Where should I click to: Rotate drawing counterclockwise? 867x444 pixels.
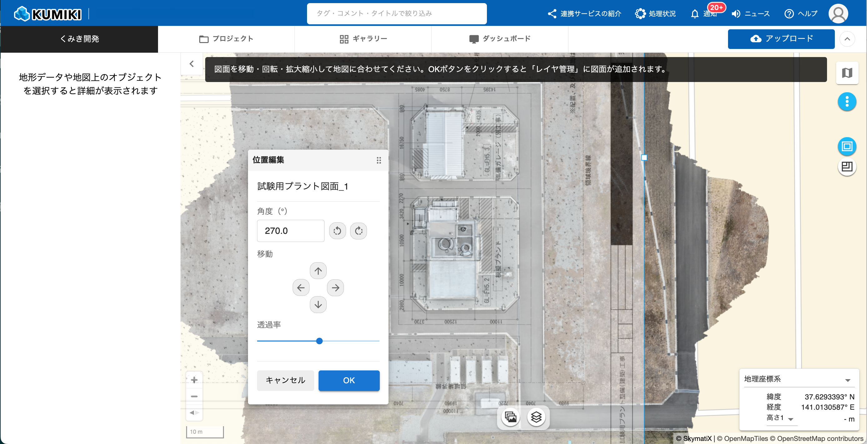tap(337, 231)
